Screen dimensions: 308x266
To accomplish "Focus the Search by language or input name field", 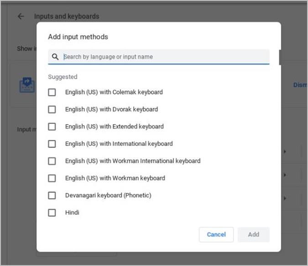I will pos(159,57).
